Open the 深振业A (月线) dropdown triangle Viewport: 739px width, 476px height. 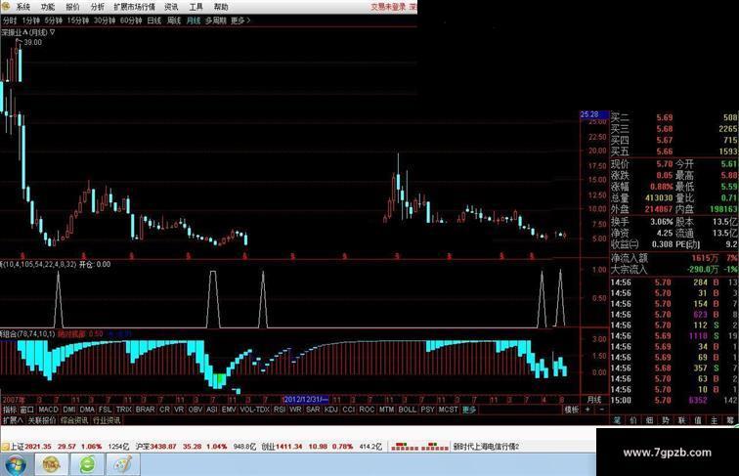point(52,32)
